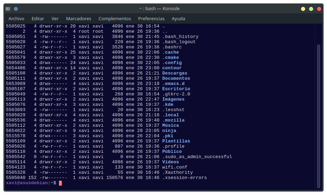Screen dimensions: 327x195
Task: Click the .bashrc file name
Action: click(x=172, y=47)
